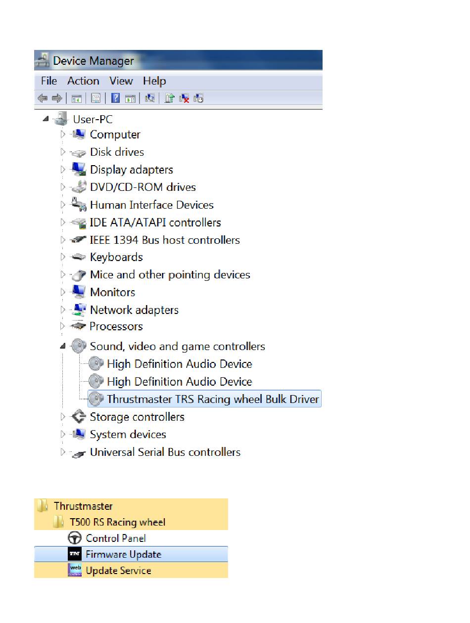470x623 pixels.
Task: Open the Help menu
Action: [x=154, y=81]
